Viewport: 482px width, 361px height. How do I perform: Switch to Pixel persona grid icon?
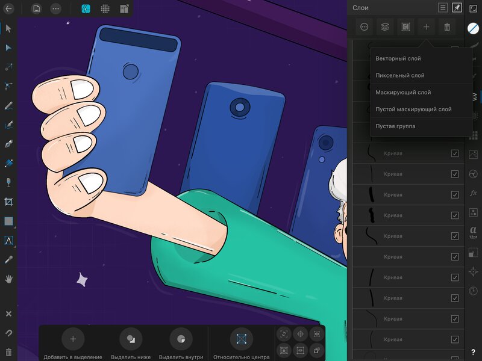point(105,8)
